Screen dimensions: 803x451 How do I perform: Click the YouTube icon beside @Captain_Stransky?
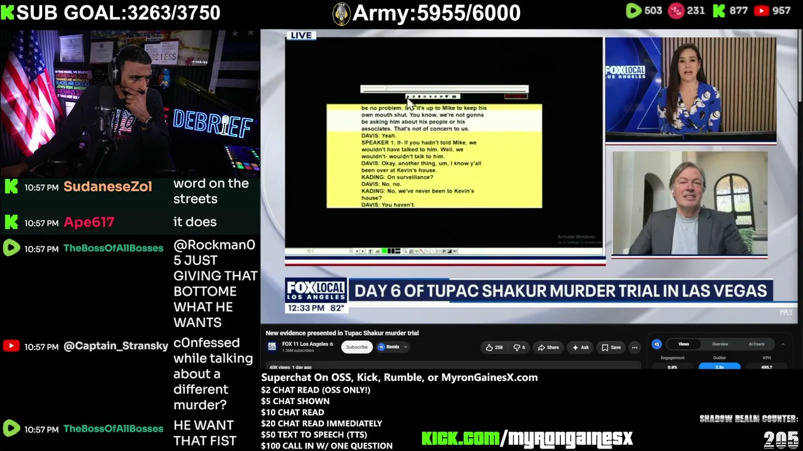click(x=11, y=346)
